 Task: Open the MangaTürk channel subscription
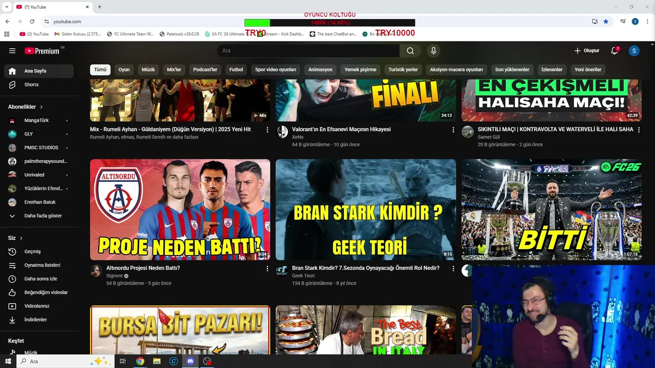(x=39, y=121)
